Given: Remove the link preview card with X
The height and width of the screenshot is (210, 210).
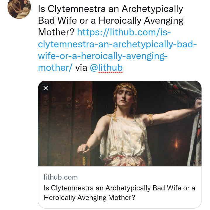Looking at the screenshot, I should pos(46,88).
